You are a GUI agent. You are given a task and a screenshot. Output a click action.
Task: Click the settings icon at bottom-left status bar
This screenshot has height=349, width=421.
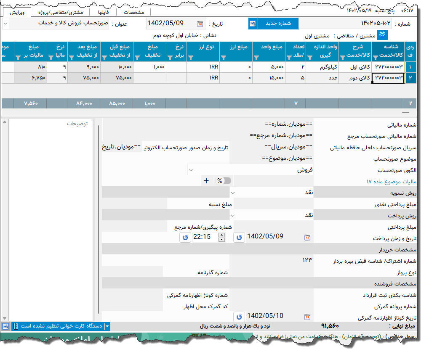(5, 326)
